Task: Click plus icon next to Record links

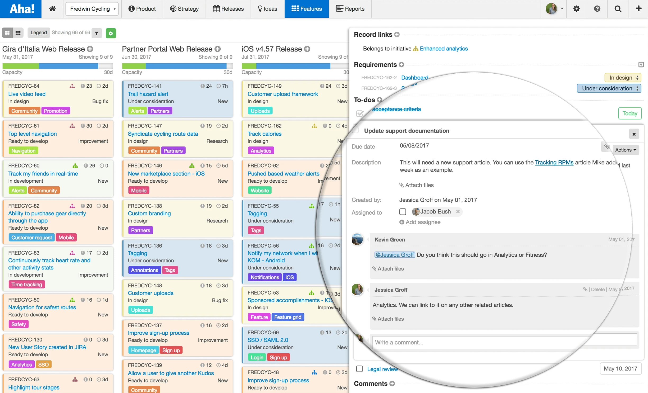Action: pos(397,35)
